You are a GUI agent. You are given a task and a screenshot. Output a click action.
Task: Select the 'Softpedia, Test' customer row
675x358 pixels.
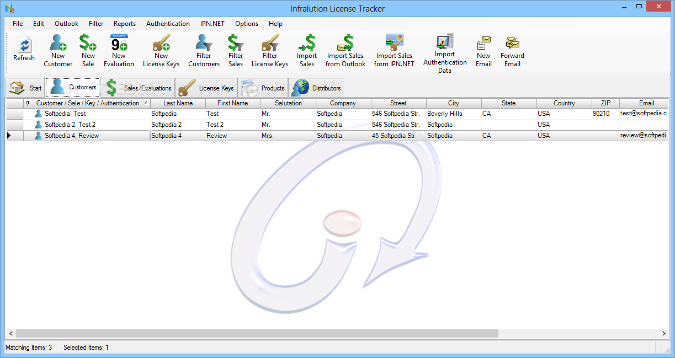tap(338, 114)
